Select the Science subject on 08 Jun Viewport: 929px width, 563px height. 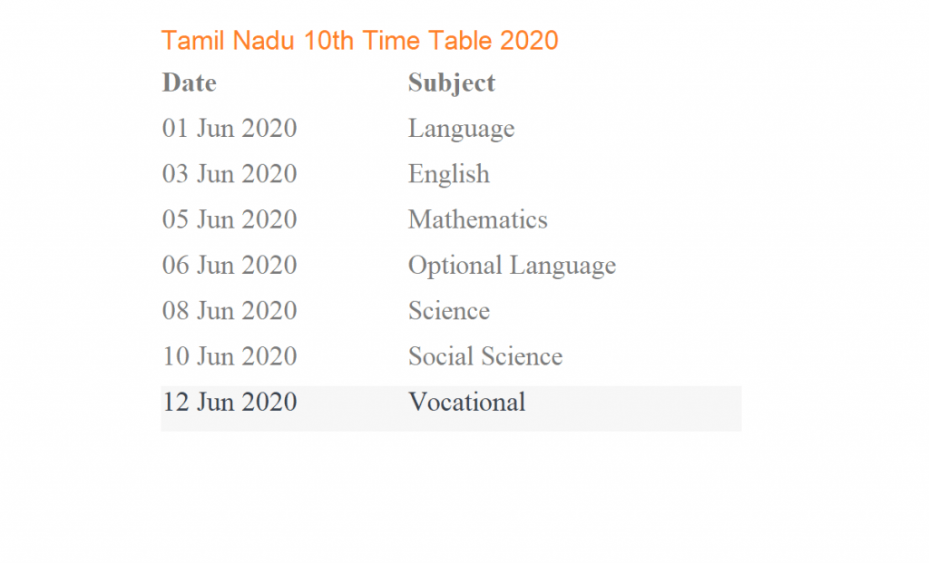(x=449, y=311)
